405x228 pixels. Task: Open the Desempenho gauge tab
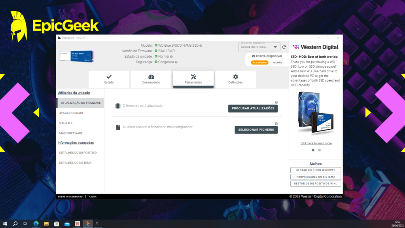tap(151, 79)
